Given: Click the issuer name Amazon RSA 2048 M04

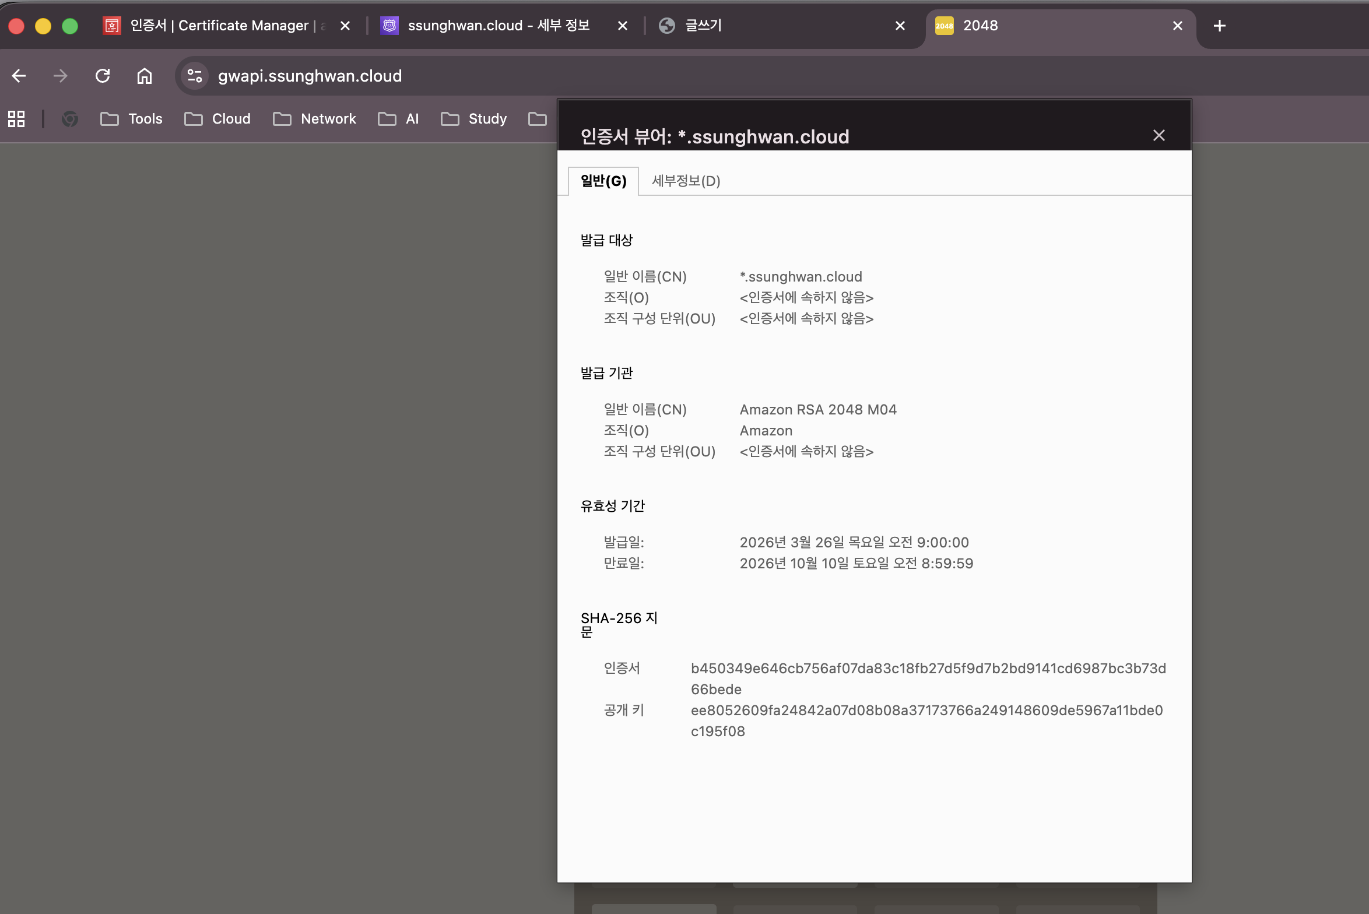Looking at the screenshot, I should click(x=819, y=410).
